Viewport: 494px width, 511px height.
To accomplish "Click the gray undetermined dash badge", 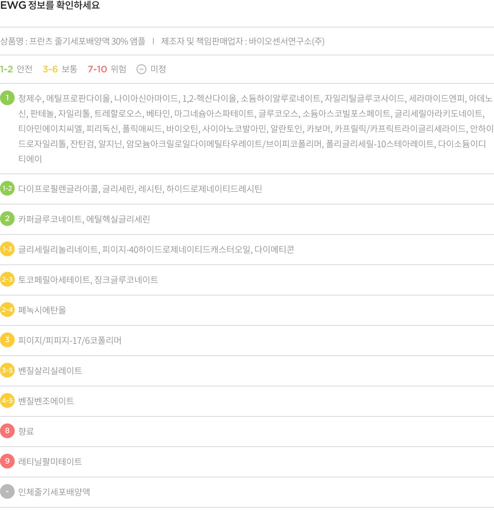I will click(x=7, y=491).
